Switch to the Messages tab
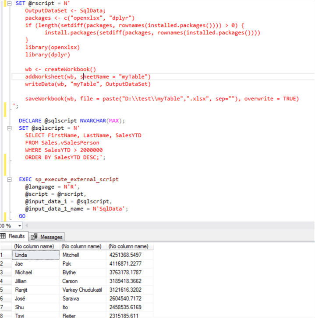The image size is (315, 318). click(x=46, y=237)
